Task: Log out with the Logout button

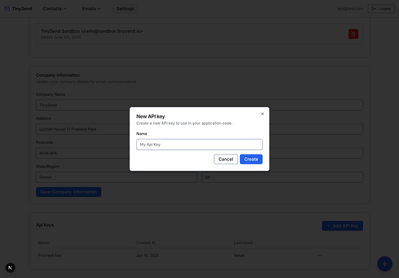Action: (381, 9)
